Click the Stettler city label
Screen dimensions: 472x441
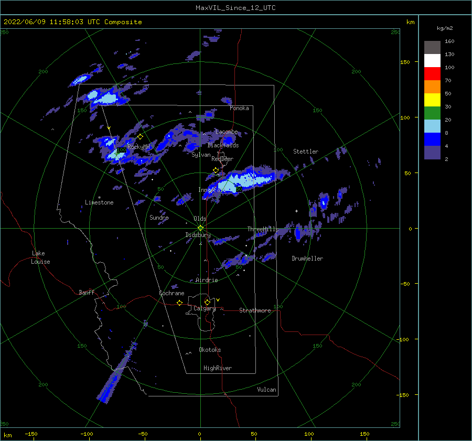tap(306, 152)
